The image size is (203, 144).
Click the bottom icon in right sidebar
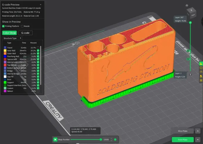[201, 80]
